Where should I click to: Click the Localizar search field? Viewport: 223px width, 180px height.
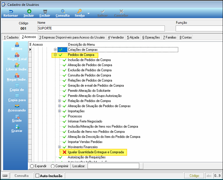(x=113, y=166)
